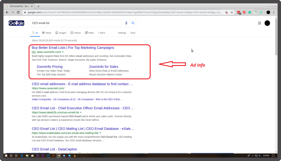Expand the esalesdata.com result dropdown arrow

pyautogui.click(x=100, y=133)
